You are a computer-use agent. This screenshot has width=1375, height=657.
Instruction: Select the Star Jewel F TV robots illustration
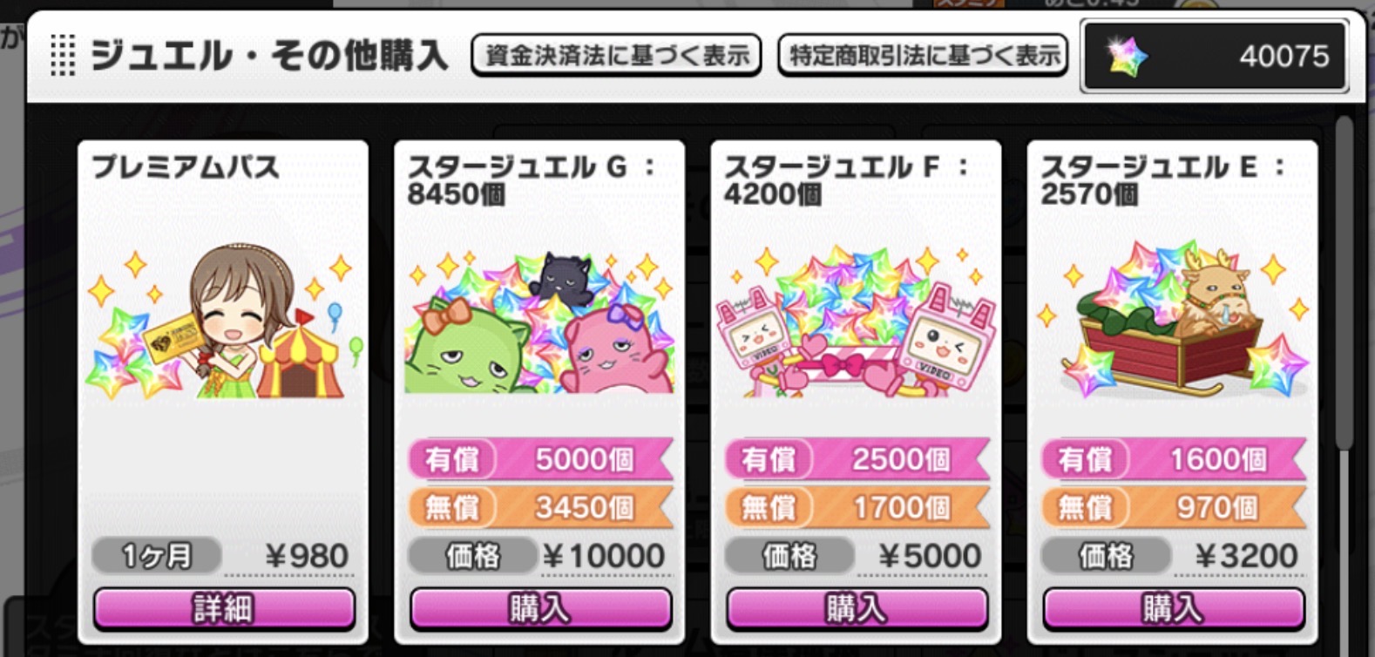[x=856, y=322]
